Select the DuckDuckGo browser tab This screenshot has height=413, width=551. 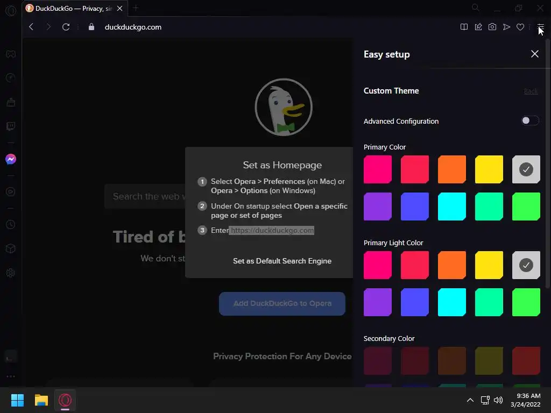[75, 9]
